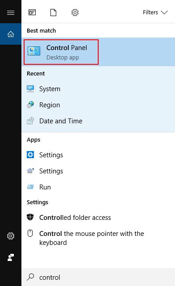Screen dimensions: 175x286
Task: Click the mouse icon beside pointer setting
Action: point(30,233)
